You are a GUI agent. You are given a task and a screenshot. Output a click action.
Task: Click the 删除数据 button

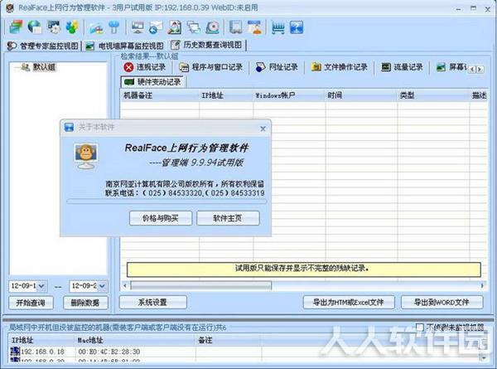(x=85, y=303)
